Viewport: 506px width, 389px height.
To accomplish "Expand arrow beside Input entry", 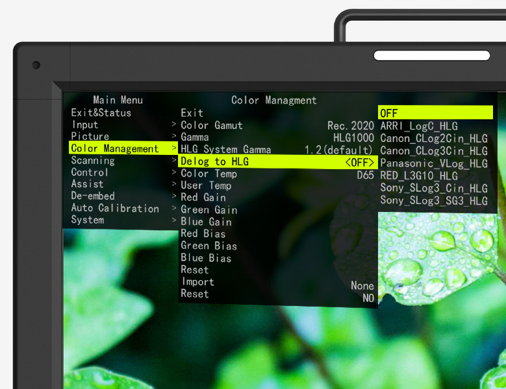I will tap(174, 124).
